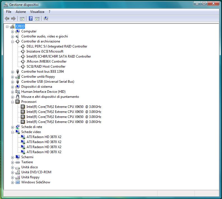Click the Unità DVD/CD-ROM disc icon
The width and height of the screenshot is (222, 199).
tap(18, 172)
